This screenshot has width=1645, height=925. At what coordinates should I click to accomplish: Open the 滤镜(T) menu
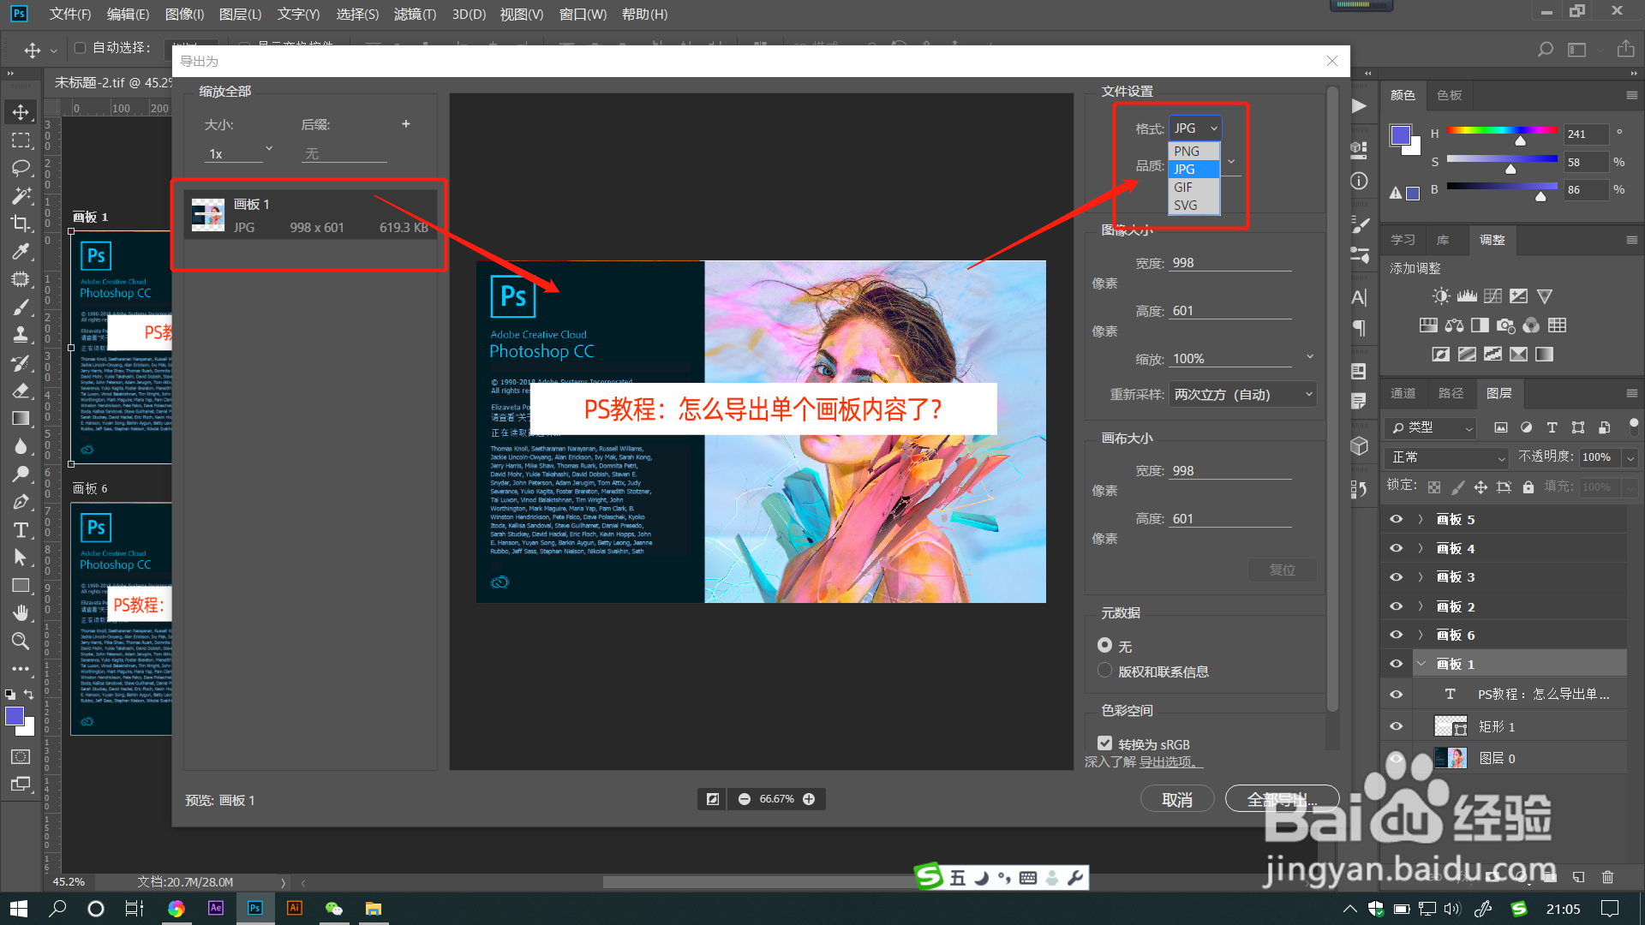[x=415, y=14]
